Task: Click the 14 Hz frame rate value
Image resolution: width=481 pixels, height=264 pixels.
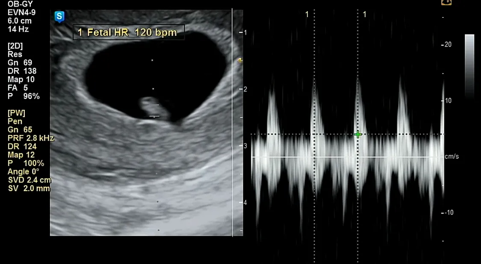Action: [x=18, y=29]
